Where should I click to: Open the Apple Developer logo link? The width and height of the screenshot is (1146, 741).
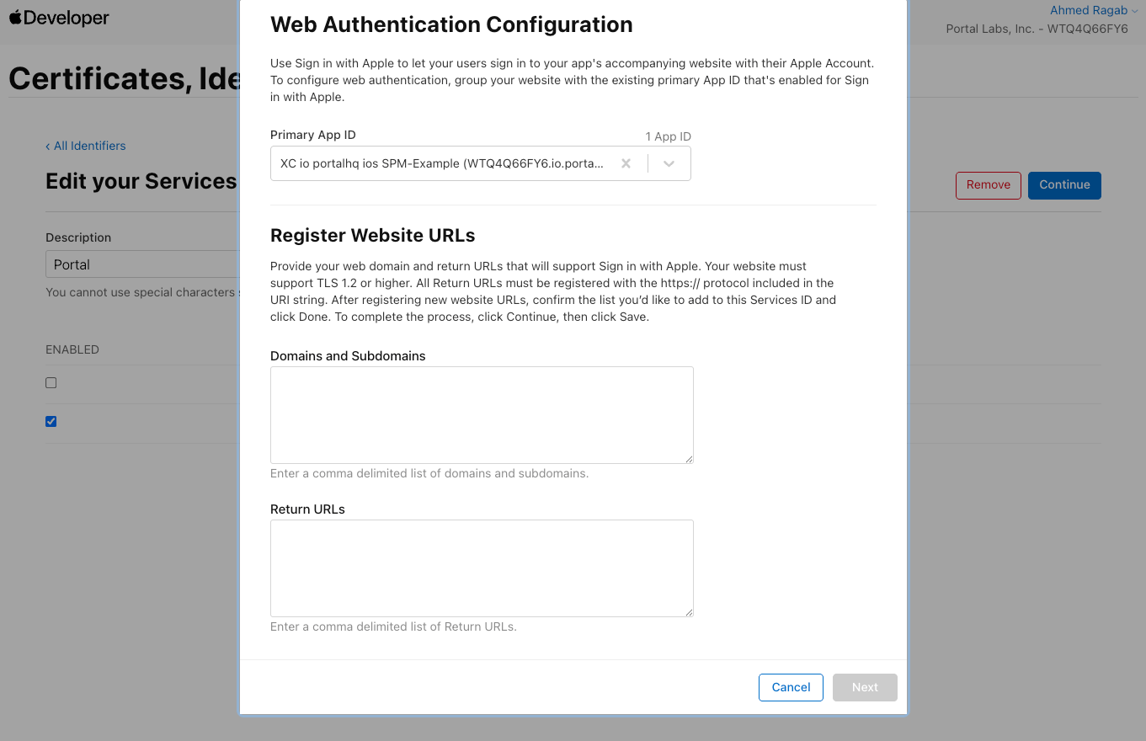coord(59,18)
